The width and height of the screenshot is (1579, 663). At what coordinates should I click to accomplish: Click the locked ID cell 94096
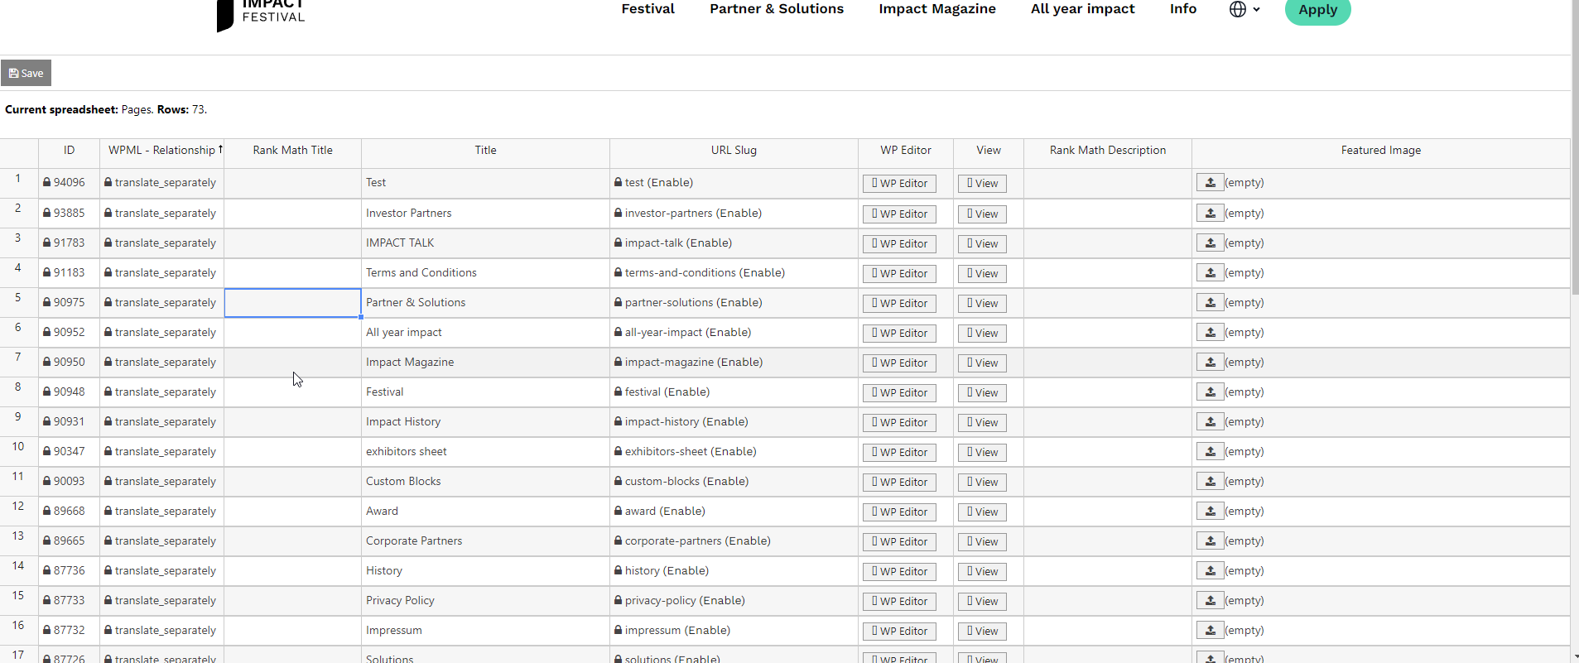pyautogui.click(x=69, y=183)
